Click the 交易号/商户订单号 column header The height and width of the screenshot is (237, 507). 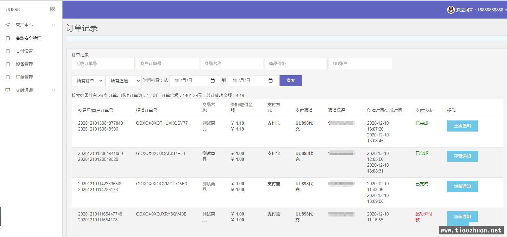coord(96,111)
